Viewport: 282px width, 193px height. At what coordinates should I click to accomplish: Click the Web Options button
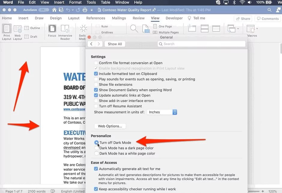click(x=110, y=126)
